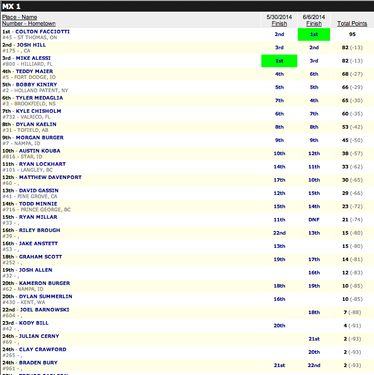Select Morgan Burger rider link
Image resolution: width=374 pixels, height=375 pixels.
click(40, 138)
